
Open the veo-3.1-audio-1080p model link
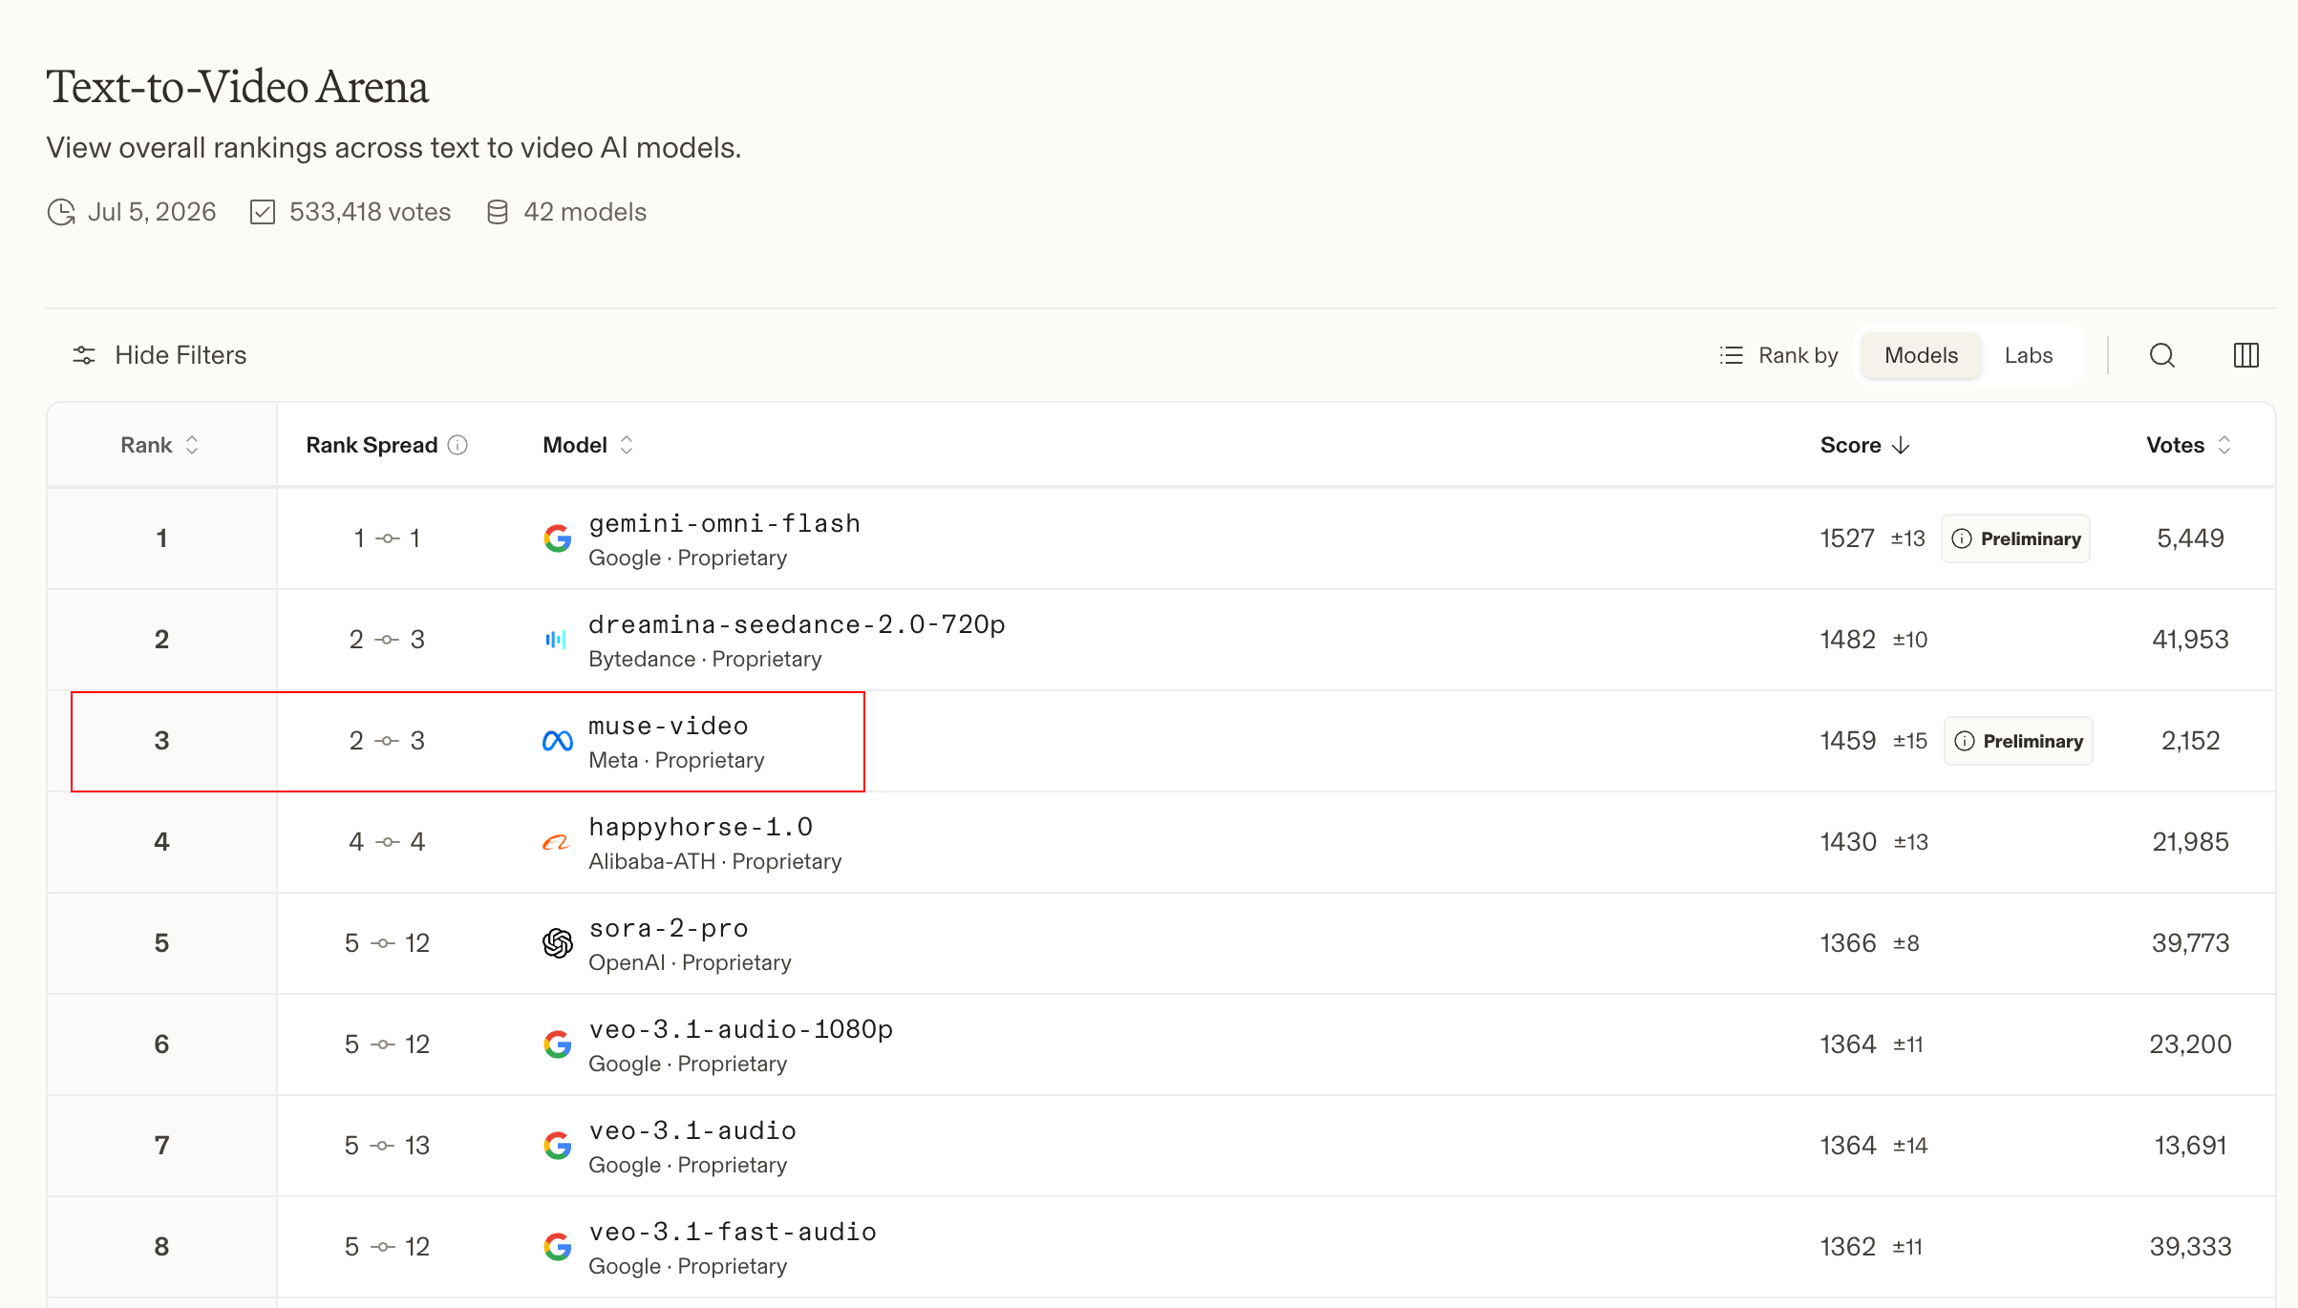click(x=740, y=1029)
